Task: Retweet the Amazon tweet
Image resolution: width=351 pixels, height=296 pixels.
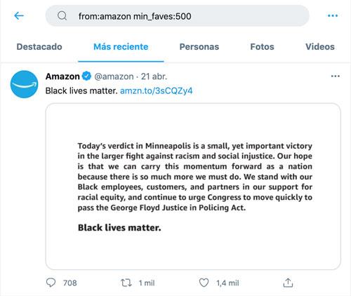Action: pos(126,283)
